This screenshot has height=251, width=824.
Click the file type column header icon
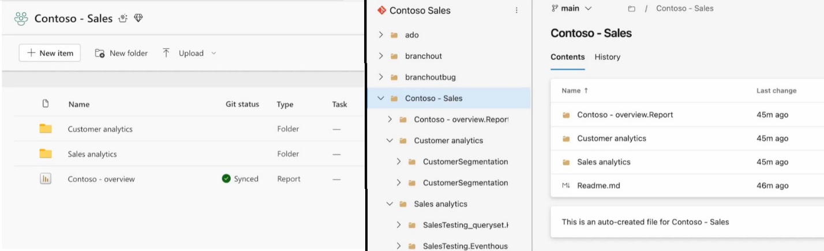tap(46, 104)
